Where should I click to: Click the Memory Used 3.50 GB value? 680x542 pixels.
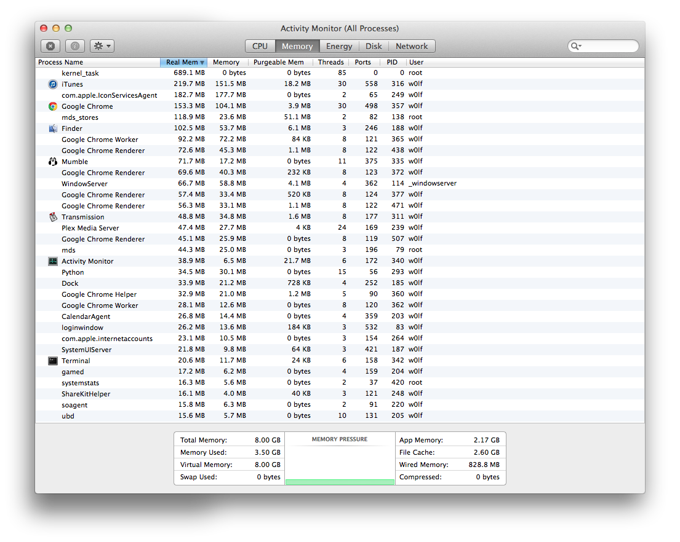[268, 452]
